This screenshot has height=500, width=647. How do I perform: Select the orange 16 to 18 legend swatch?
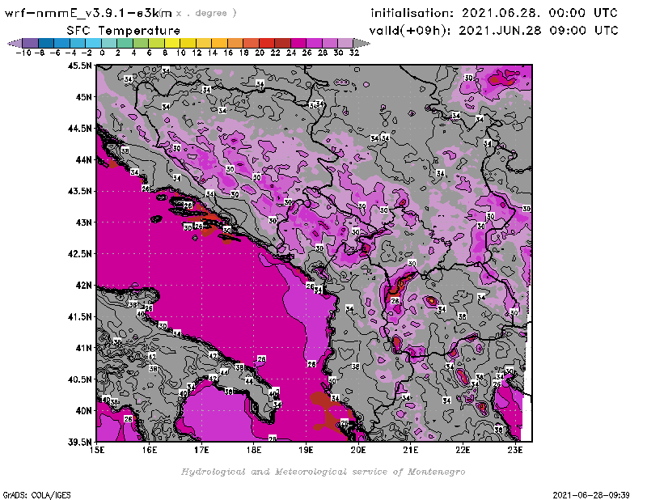(235, 44)
